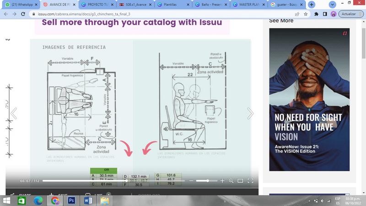Image resolution: width=366 pixels, height=206 pixels.
Task: Go back to previous page
Action: (6, 14)
